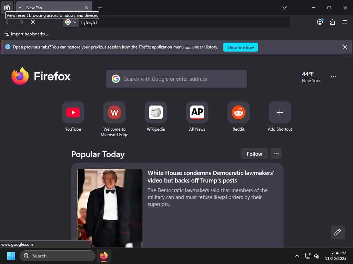Focus the Search with Google field
Viewport: 353px width, 264px height.
tap(176, 79)
